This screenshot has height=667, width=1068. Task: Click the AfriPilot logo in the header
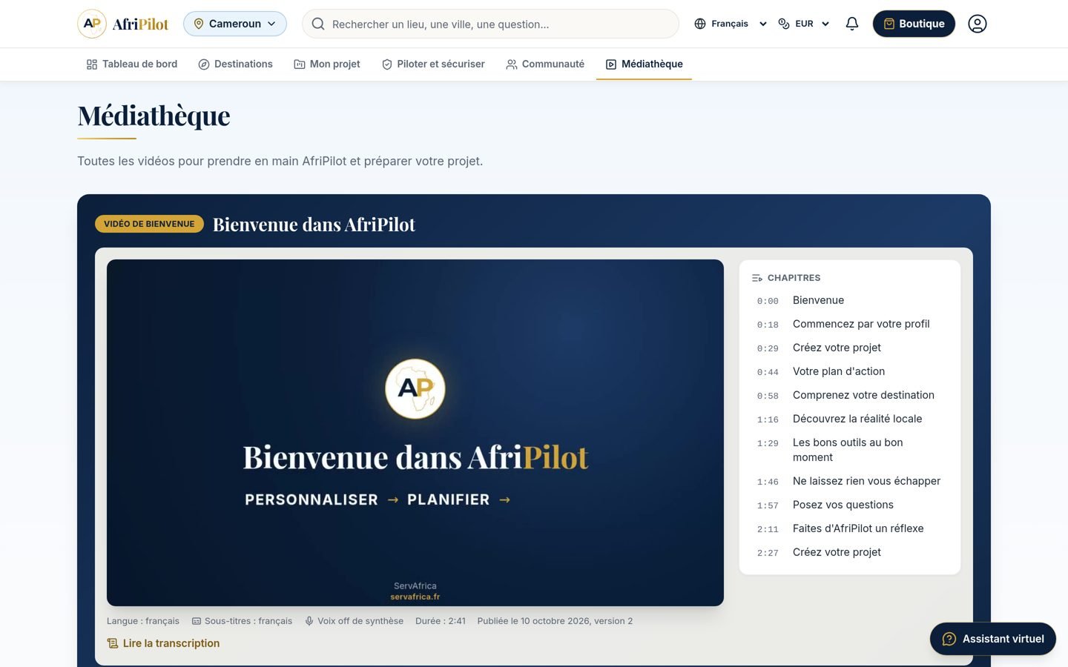[x=123, y=24]
